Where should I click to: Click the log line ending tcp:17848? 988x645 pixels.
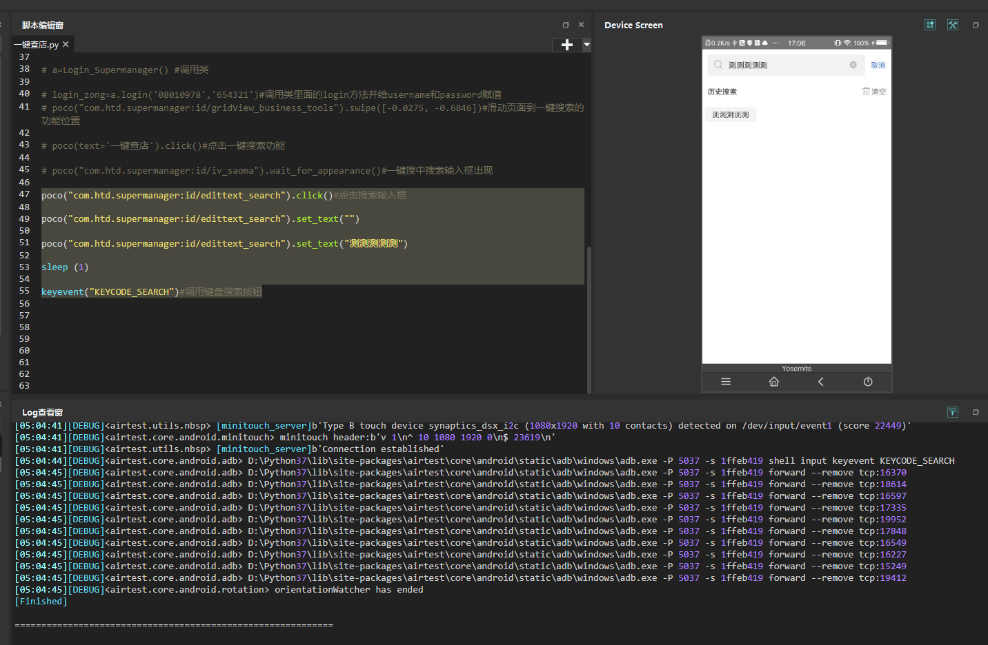460,531
